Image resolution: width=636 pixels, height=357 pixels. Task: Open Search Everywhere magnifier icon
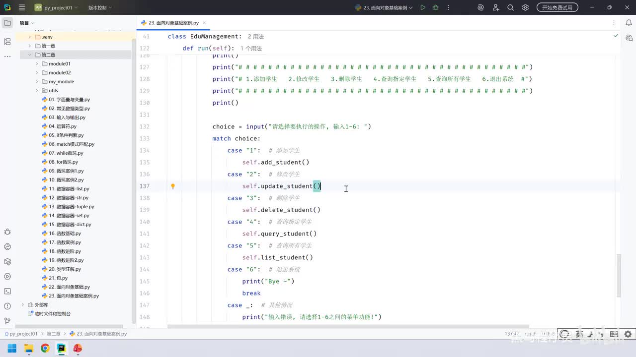510,7
